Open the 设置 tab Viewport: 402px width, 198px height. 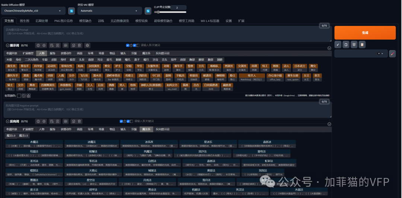point(229,21)
